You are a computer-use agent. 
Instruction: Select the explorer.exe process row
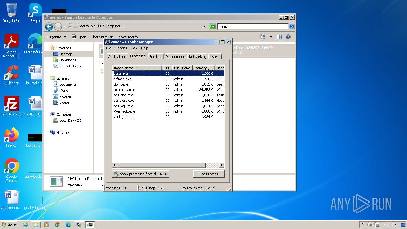[168, 90]
